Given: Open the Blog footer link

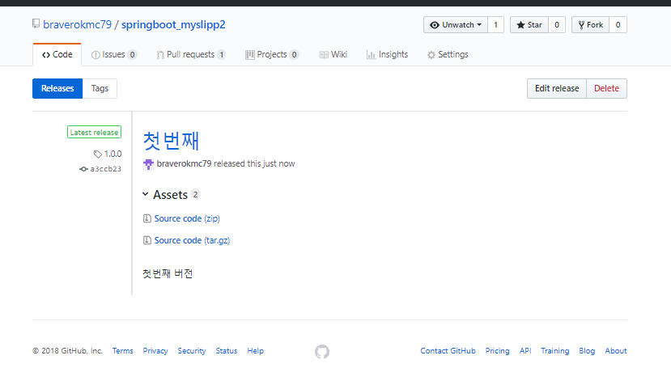Looking at the screenshot, I should [587, 351].
